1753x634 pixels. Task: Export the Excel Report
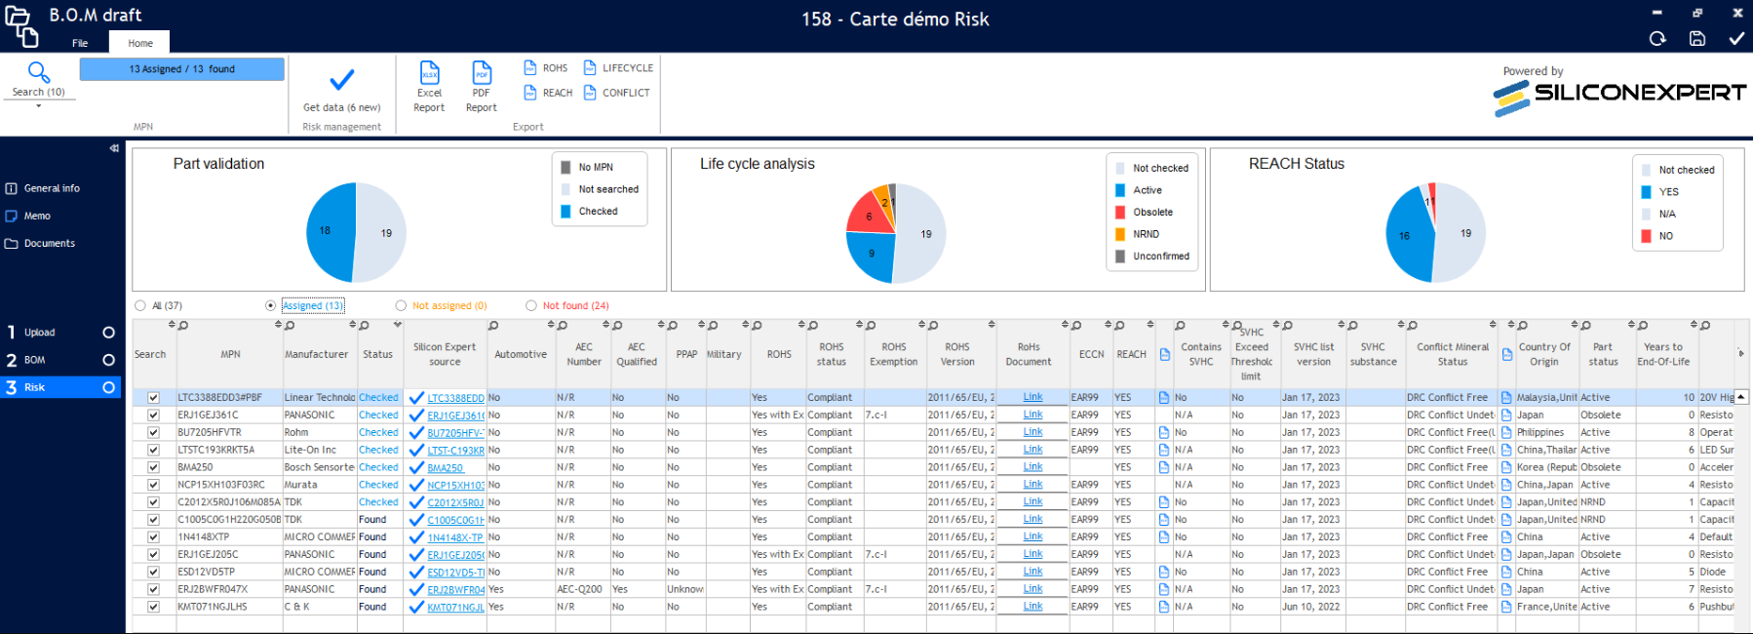tap(429, 73)
